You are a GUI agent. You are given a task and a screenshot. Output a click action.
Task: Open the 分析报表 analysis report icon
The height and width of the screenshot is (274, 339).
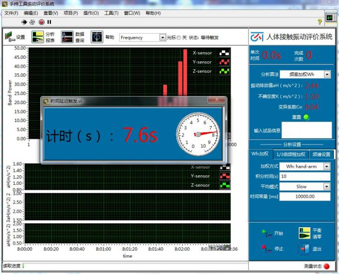pos(38,37)
